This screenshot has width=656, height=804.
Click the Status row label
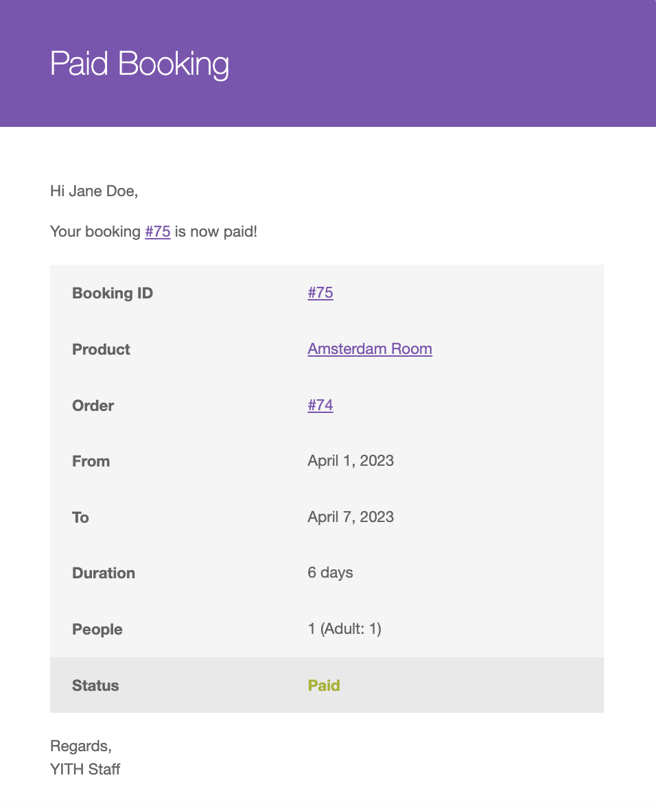(x=95, y=685)
